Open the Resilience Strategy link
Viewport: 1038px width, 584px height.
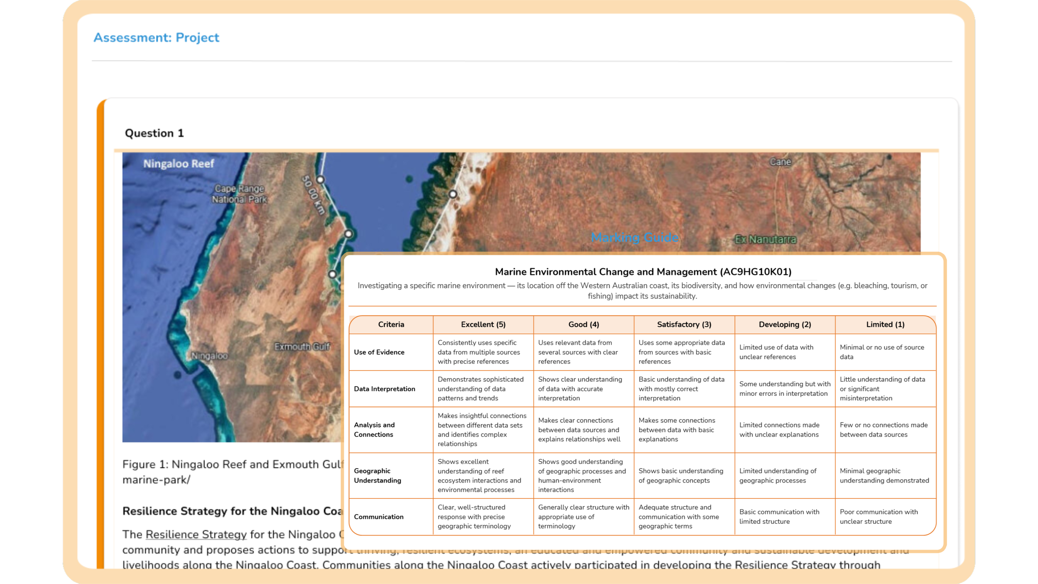(196, 534)
